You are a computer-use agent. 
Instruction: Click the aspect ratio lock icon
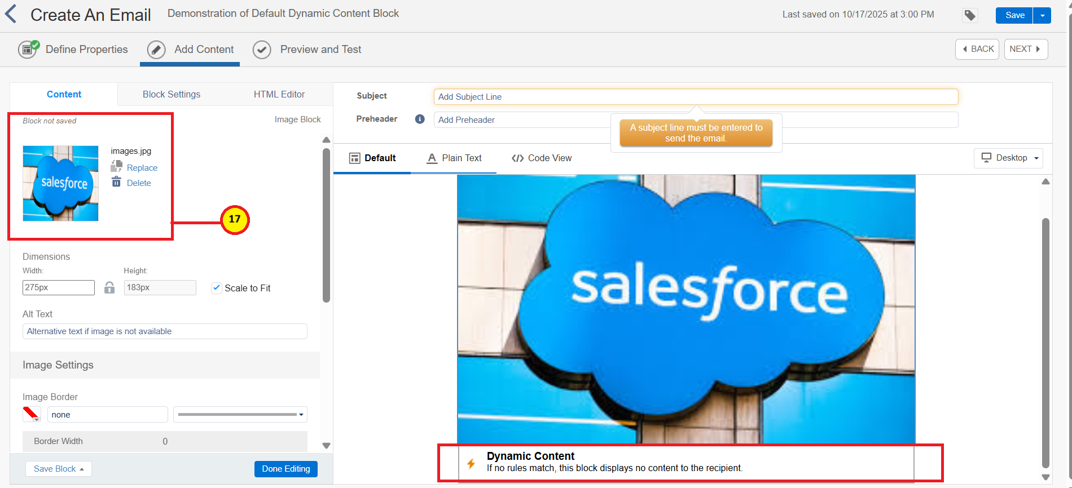[x=109, y=288]
